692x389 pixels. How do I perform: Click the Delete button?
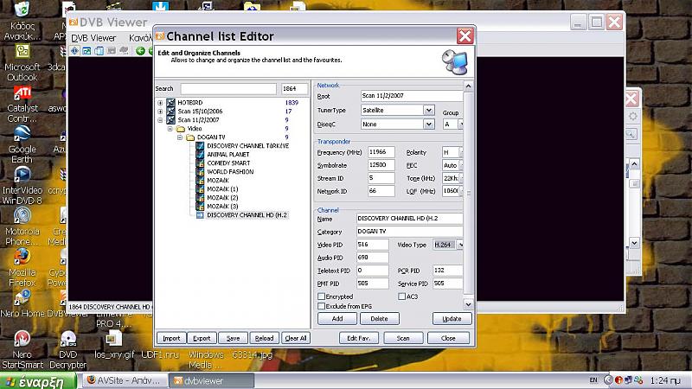(379, 318)
